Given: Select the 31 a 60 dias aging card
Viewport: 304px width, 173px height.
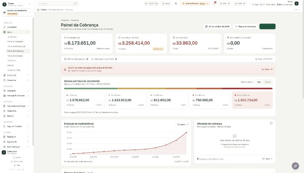Looking at the screenshot, I should (x=168, y=100).
